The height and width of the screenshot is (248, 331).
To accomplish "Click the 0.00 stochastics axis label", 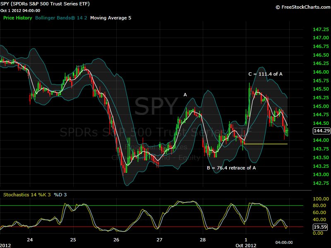I will click(x=318, y=233).
